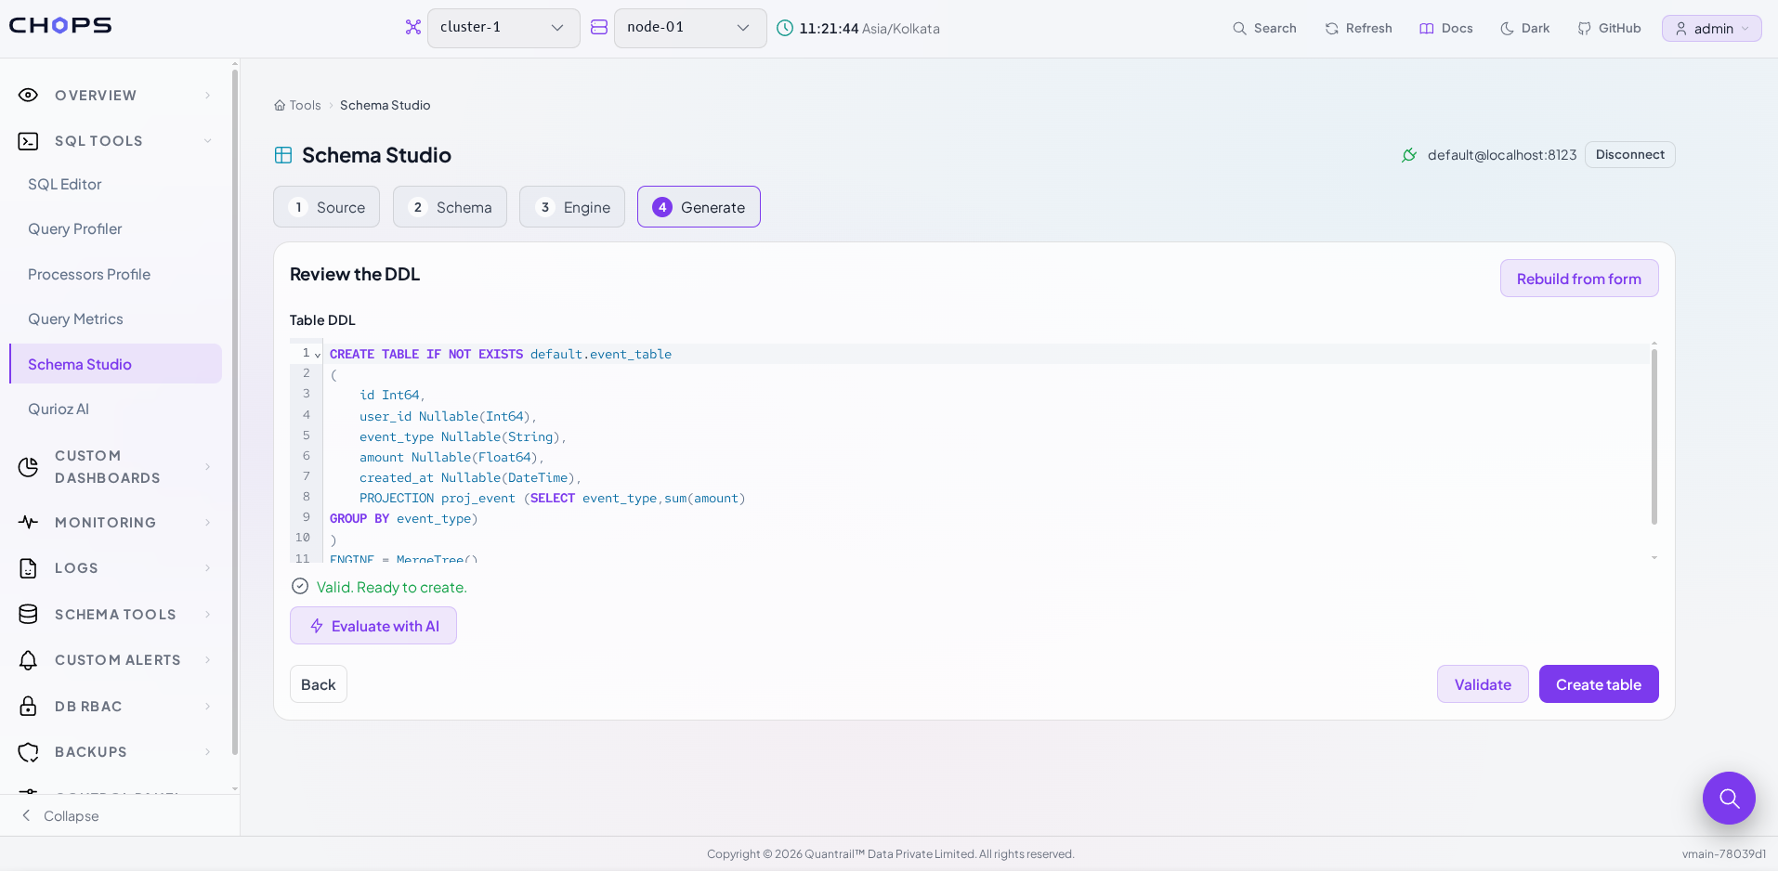Click the Monitoring pulse icon

click(x=29, y=522)
